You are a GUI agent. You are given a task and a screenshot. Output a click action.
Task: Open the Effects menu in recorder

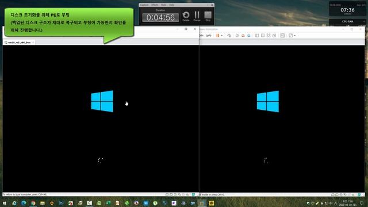click(x=155, y=5)
